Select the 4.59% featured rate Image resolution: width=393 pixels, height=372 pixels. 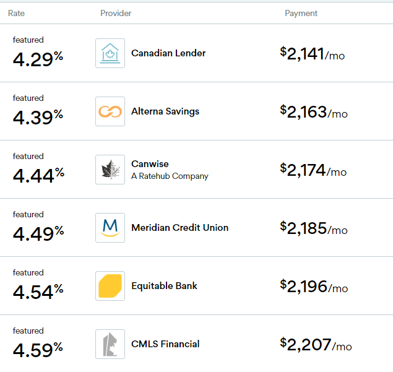click(x=38, y=350)
